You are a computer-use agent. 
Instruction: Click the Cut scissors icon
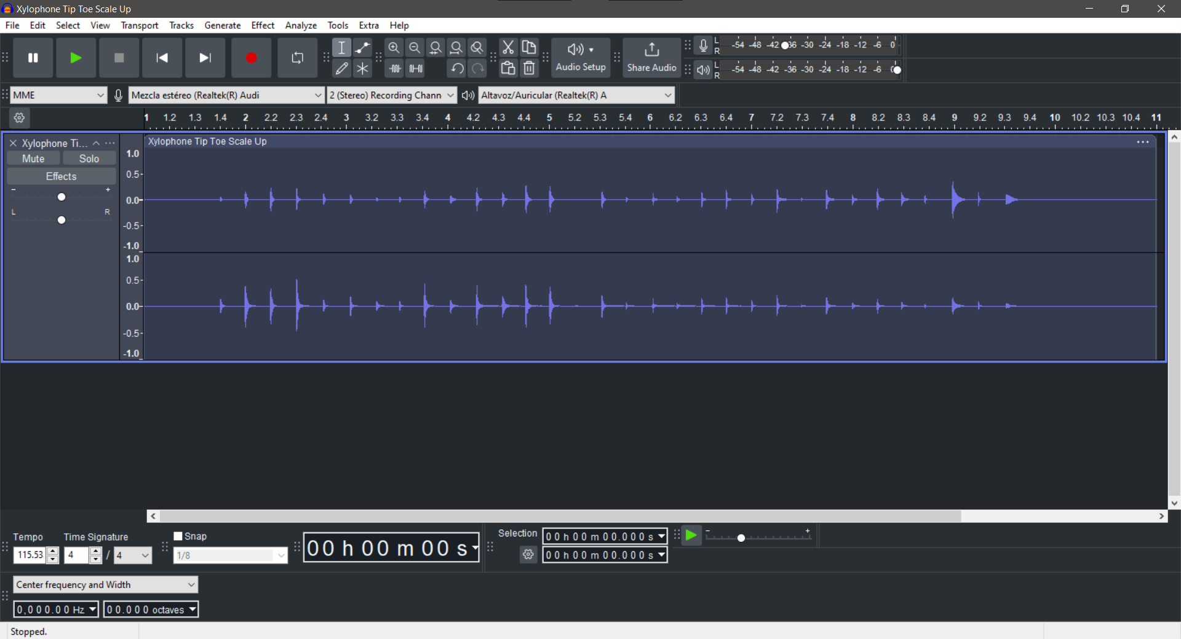pyautogui.click(x=508, y=47)
